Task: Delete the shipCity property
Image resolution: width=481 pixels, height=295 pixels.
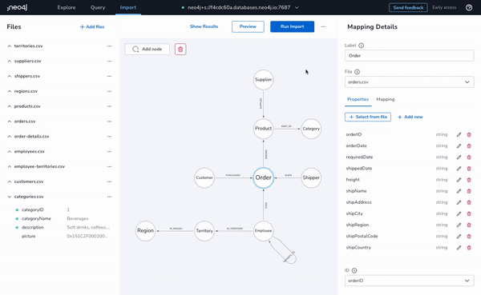Action: point(469,214)
